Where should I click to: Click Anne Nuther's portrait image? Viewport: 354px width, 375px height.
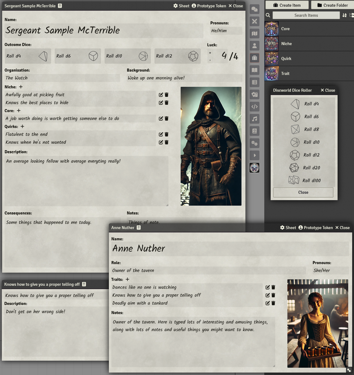click(x=318, y=324)
